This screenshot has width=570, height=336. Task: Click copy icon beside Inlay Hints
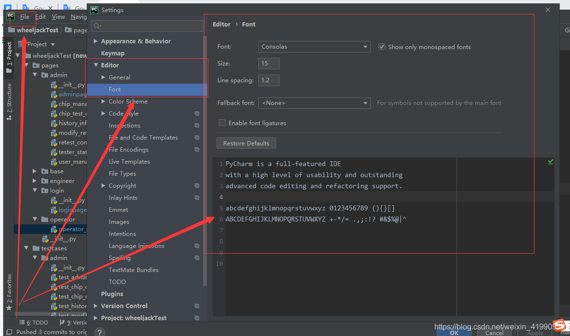197,197
